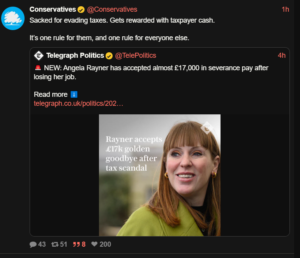This screenshot has width=300, height=258.
Task: Open the 1h timestamp of the tweet
Action: (285, 9)
